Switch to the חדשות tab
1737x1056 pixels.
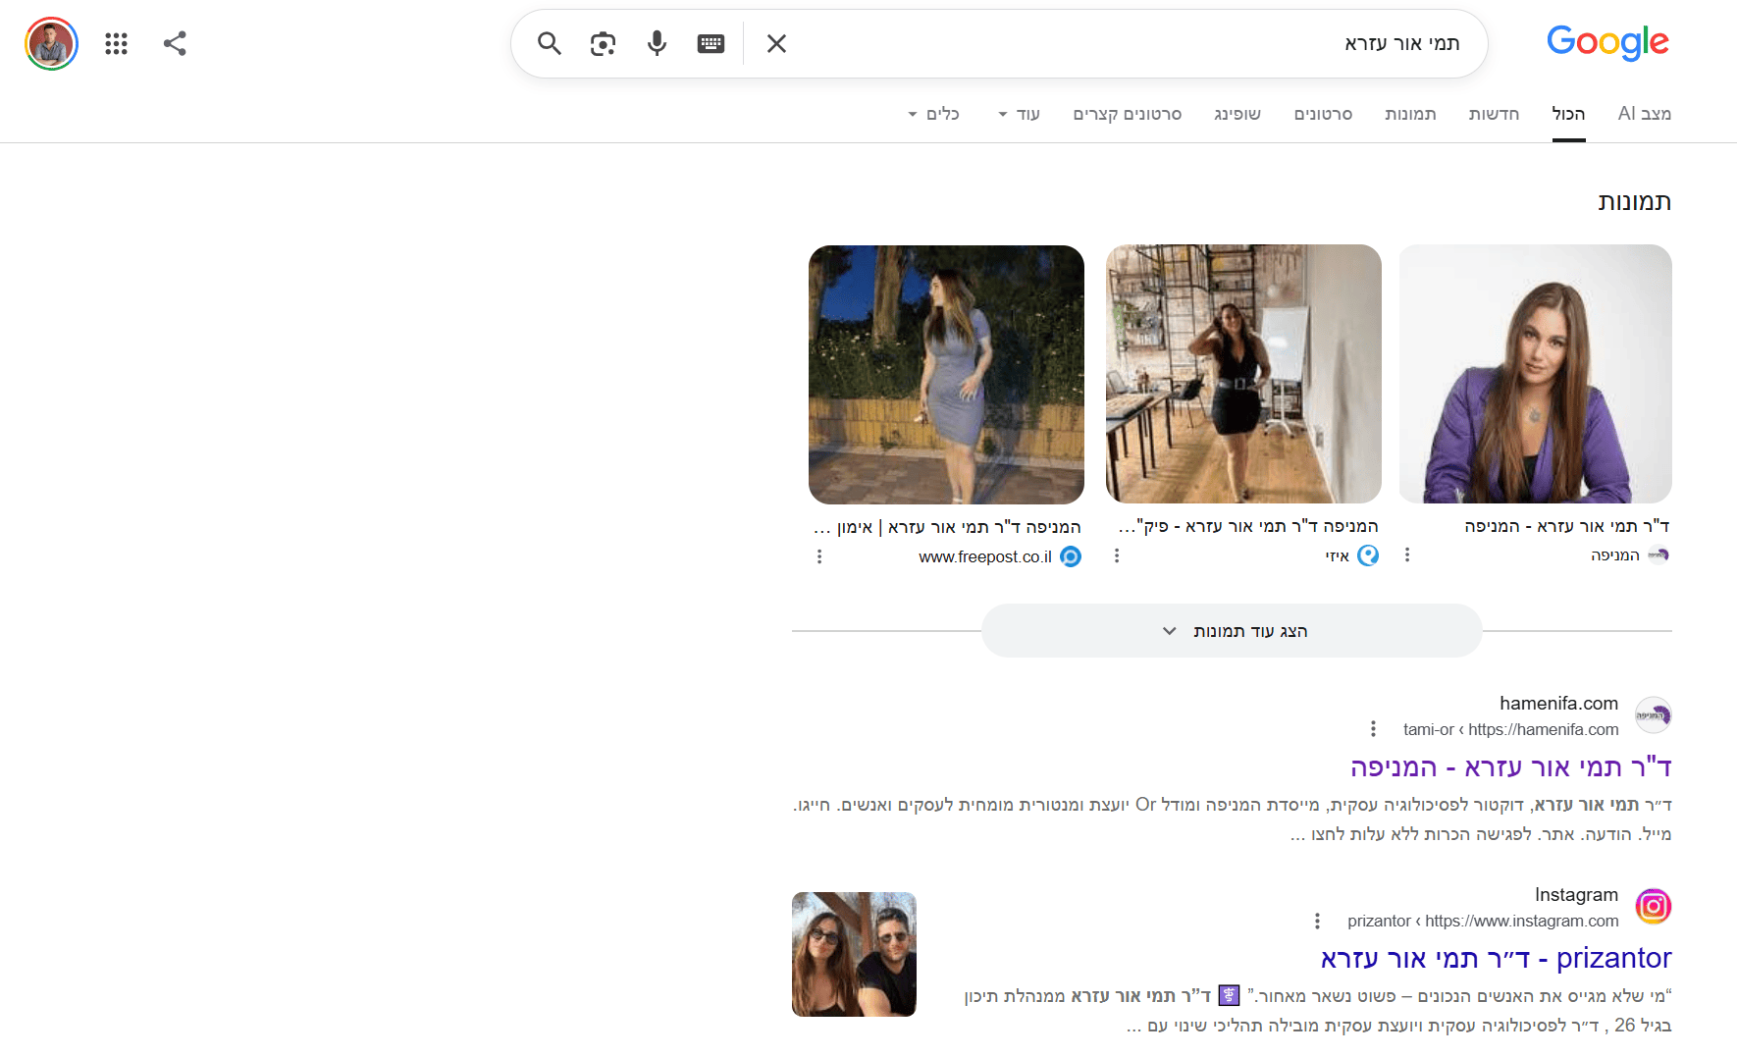click(x=1494, y=114)
